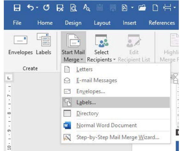
Task: Switch to the References tab
Action: [162, 23]
